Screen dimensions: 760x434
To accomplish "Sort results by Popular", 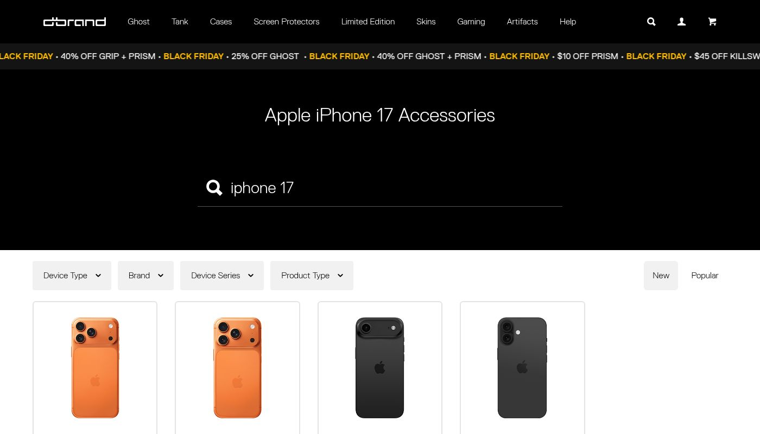I will coord(705,276).
